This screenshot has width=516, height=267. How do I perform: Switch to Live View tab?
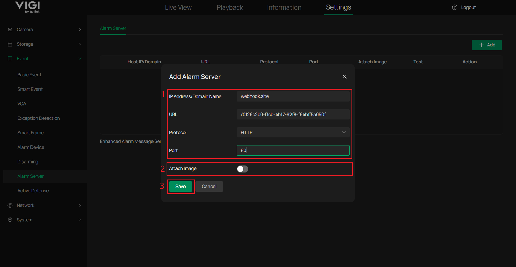pos(178,7)
